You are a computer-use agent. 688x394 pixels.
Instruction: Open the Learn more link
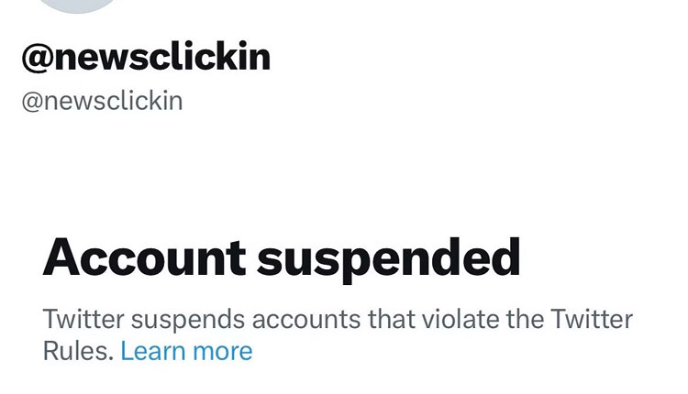pos(186,350)
